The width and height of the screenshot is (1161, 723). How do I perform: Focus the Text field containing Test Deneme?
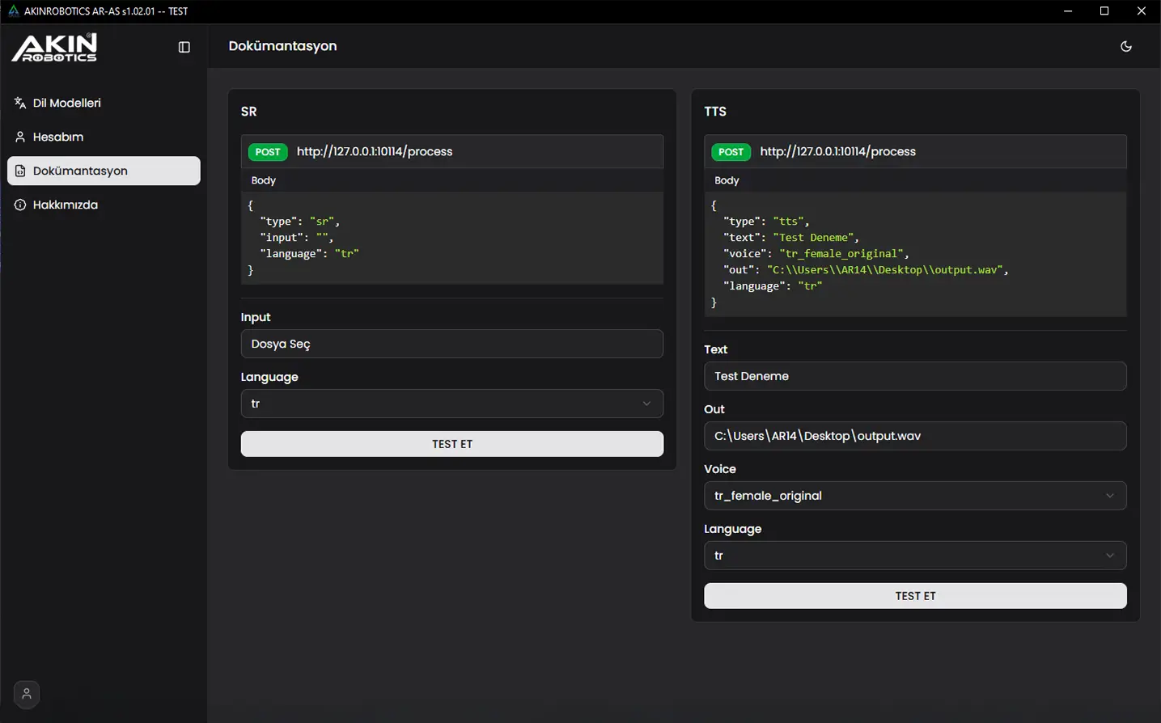(x=914, y=376)
